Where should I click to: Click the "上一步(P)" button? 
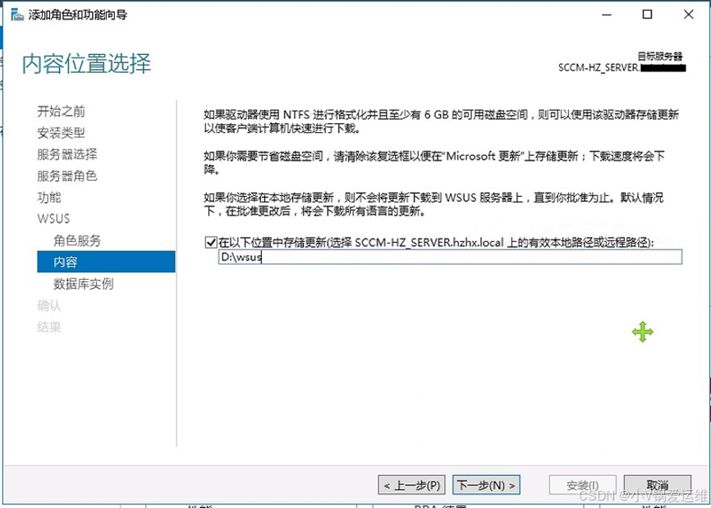[411, 484]
